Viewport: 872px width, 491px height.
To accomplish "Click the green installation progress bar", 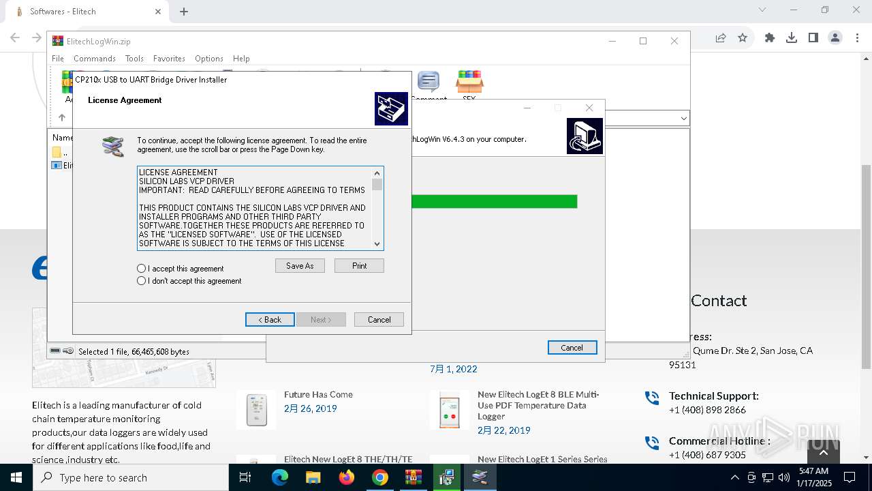I will (495, 201).
